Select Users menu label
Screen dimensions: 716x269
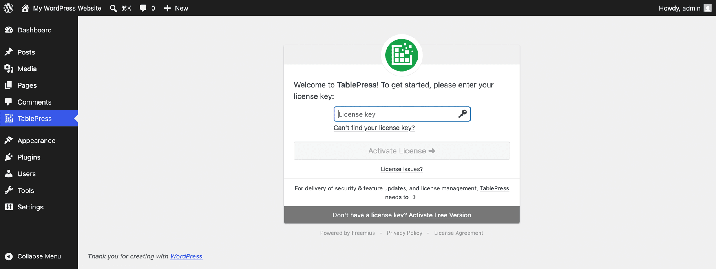point(27,173)
